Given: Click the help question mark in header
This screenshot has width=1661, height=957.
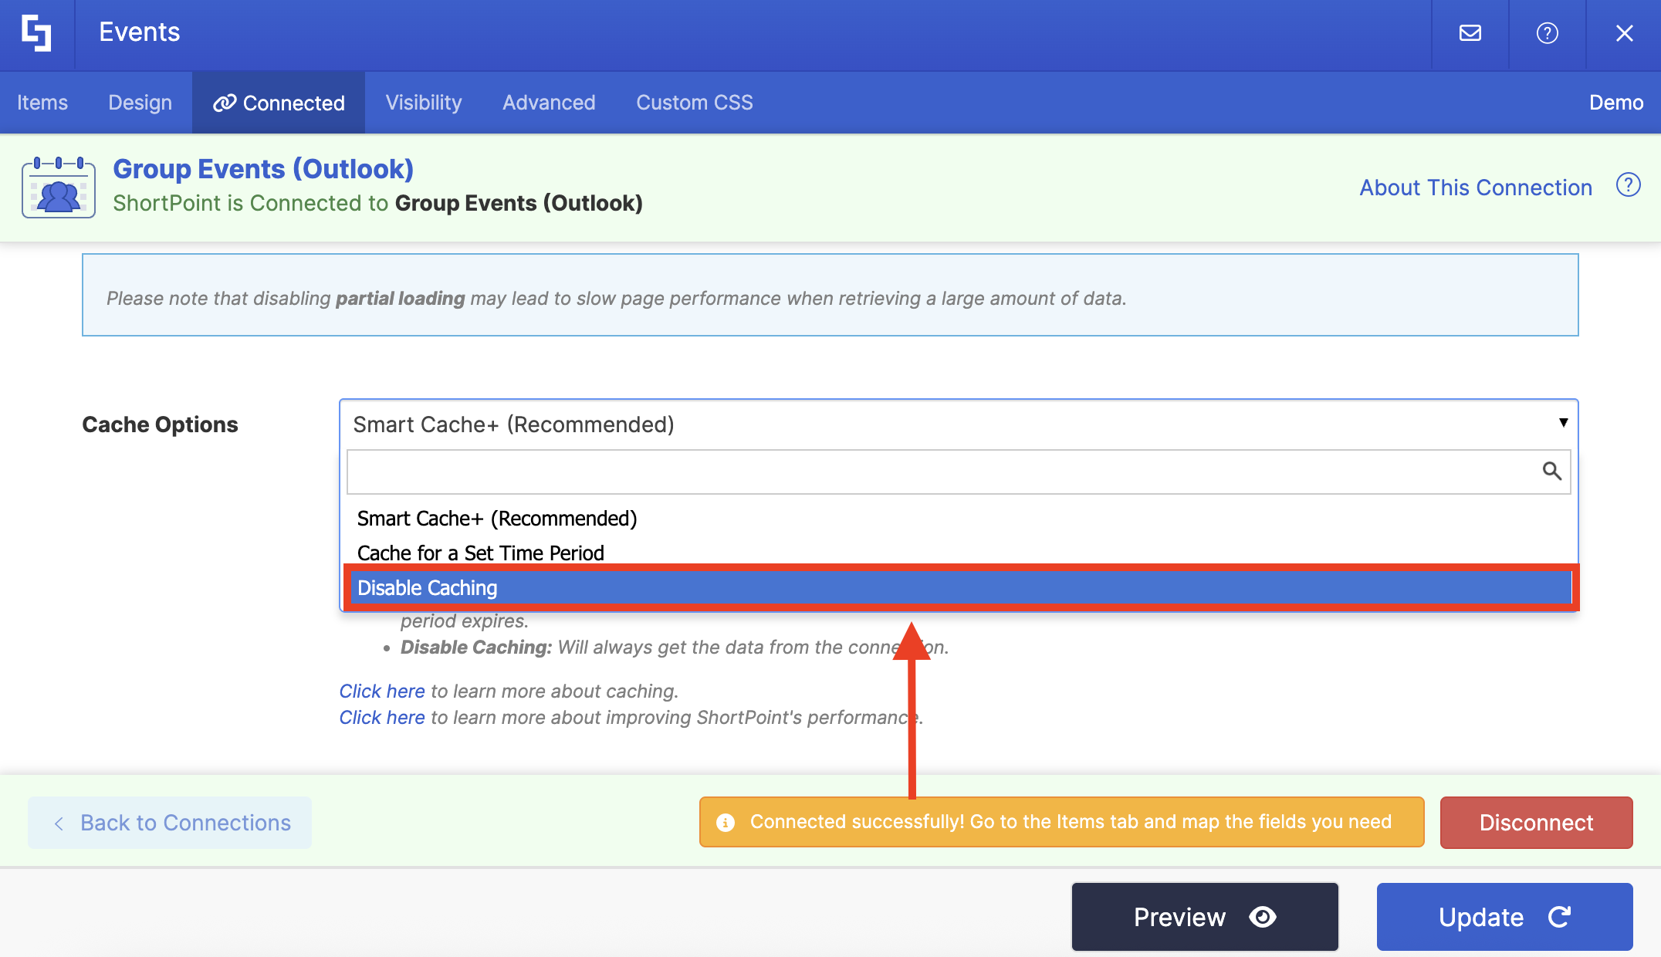Looking at the screenshot, I should (1547, 33).
